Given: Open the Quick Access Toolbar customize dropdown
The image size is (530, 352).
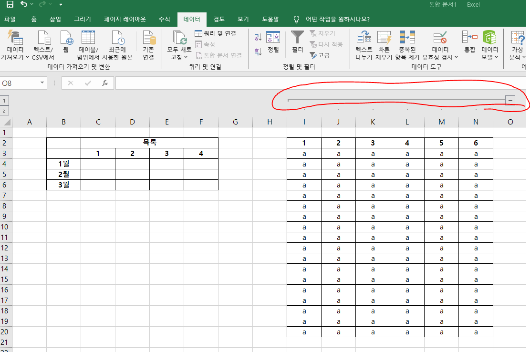Looking at the screenshot, I should coord(61,4).
